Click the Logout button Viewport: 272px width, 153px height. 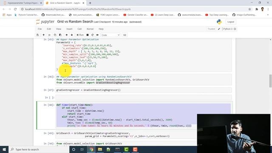tap(231, 22)
